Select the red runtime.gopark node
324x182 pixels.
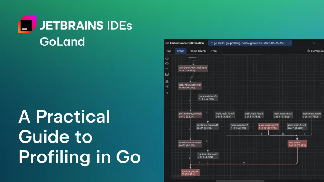coord(190,173)
